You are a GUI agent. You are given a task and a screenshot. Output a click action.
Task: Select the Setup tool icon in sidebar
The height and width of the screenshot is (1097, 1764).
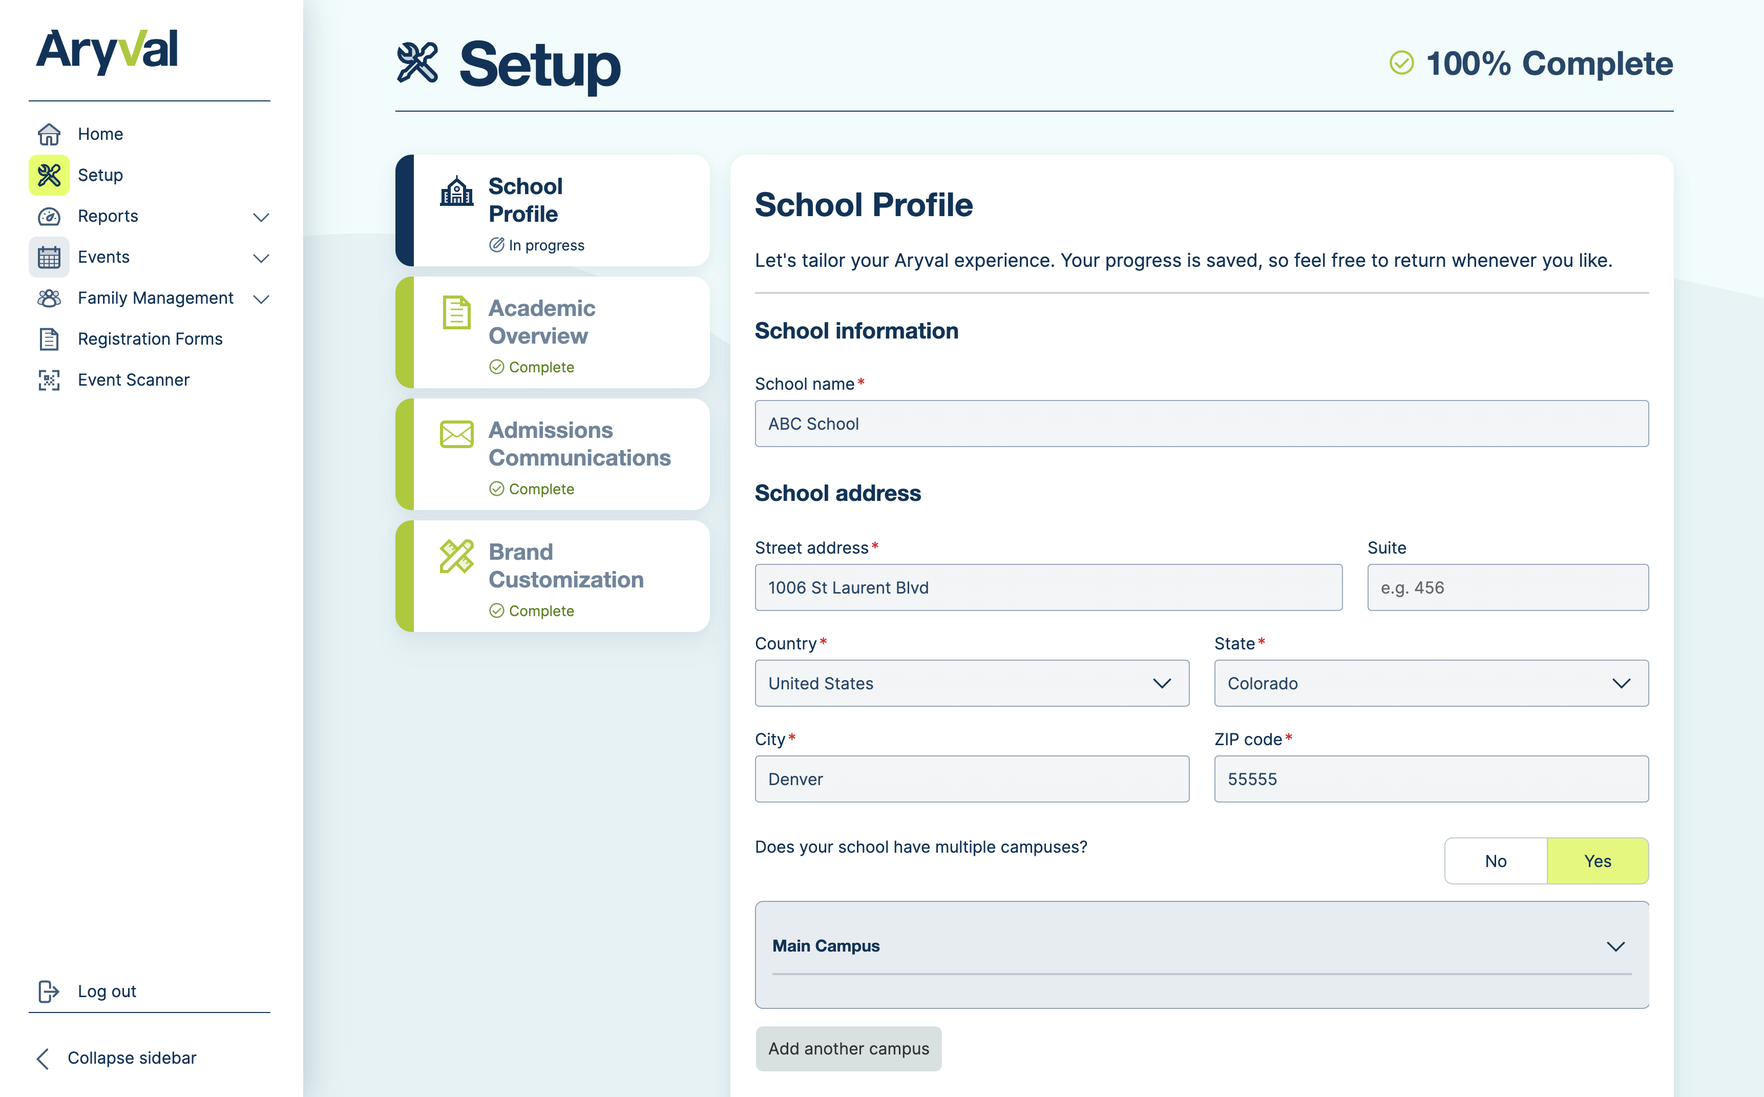[x=48, y=175]
